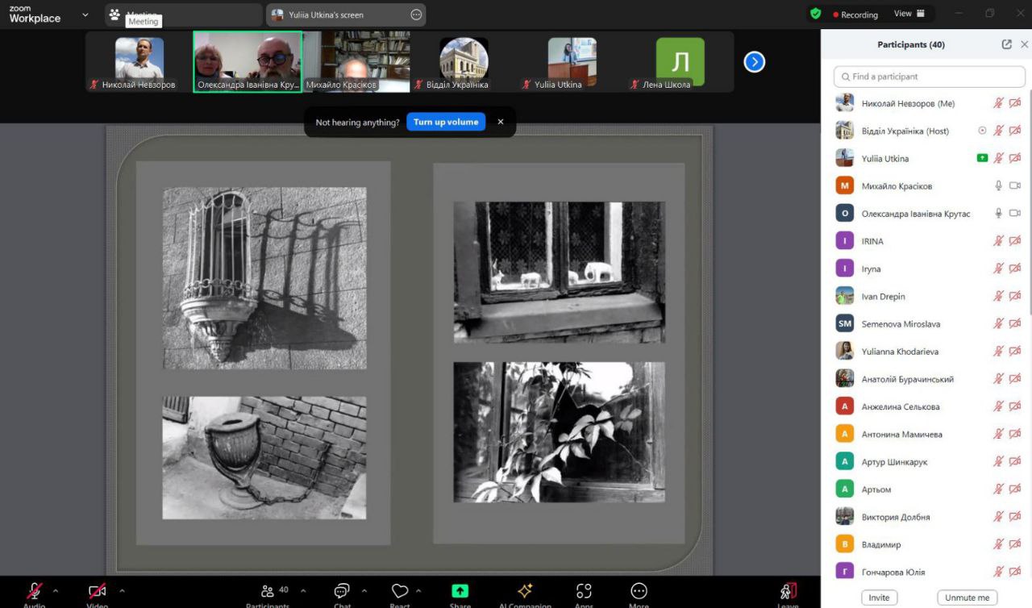Expand the Video options caret
This screenshot has width=1032, height=608.
click(x=122, y=590)
